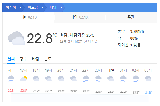Click the rain icon under 02시
Screen dimensions: 160x106
tap(136, 79)
